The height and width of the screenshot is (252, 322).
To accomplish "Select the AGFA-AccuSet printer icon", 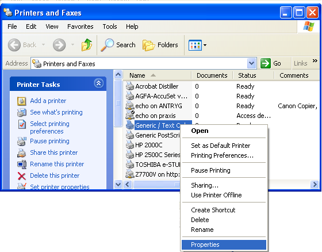I will pyautogui.click(x=130, y=96).
